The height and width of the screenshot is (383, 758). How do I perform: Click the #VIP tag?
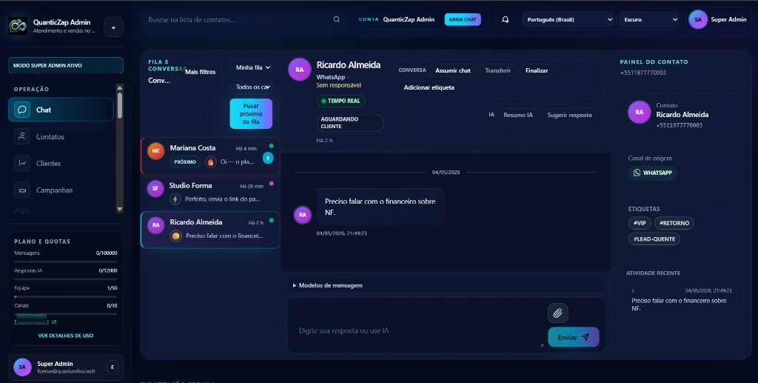click(x=640, y=223)
